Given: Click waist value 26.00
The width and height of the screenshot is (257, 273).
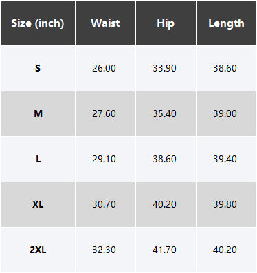Looking at the screenshot, I should [104, 68].
